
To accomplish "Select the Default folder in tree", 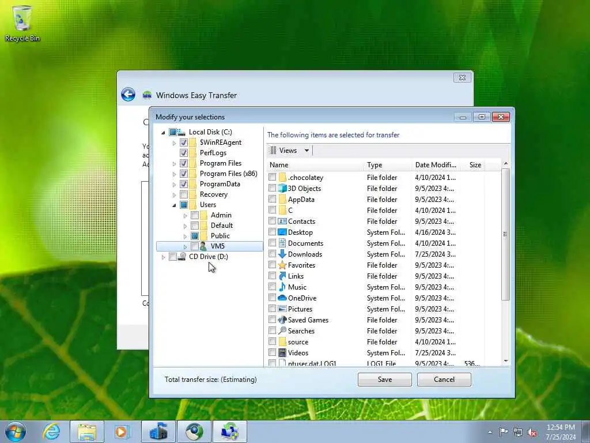I will tap(222, 226).
